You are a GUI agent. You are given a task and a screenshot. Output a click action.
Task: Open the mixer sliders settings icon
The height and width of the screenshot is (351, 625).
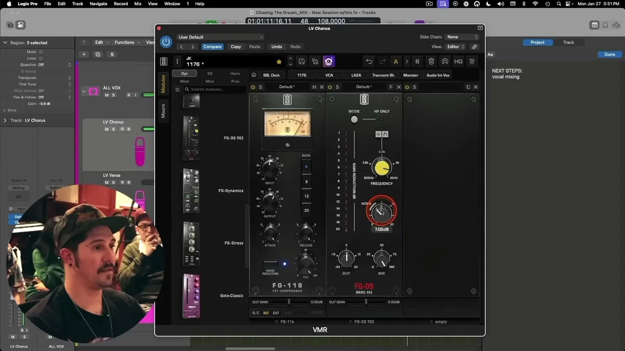[472, 61]
